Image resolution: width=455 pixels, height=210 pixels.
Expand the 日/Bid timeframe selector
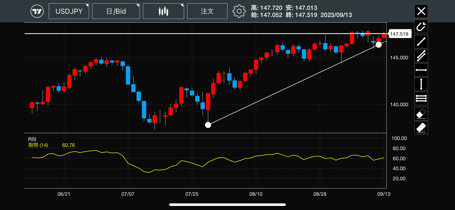click(116, 11)
